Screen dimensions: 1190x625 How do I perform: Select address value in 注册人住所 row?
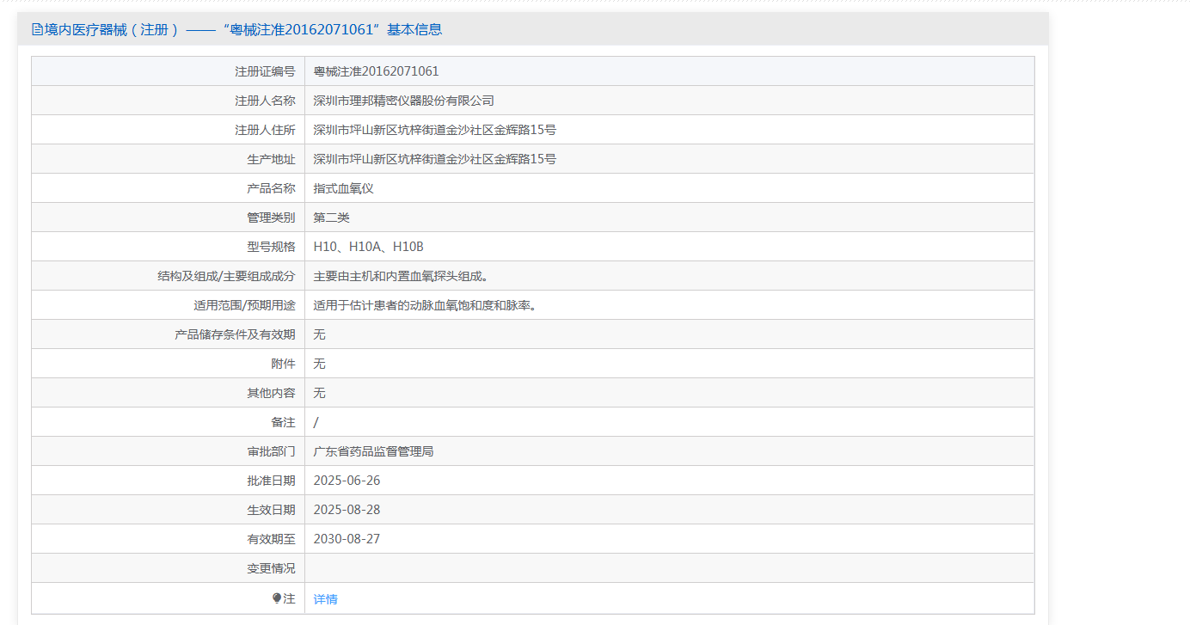point(434,130)
